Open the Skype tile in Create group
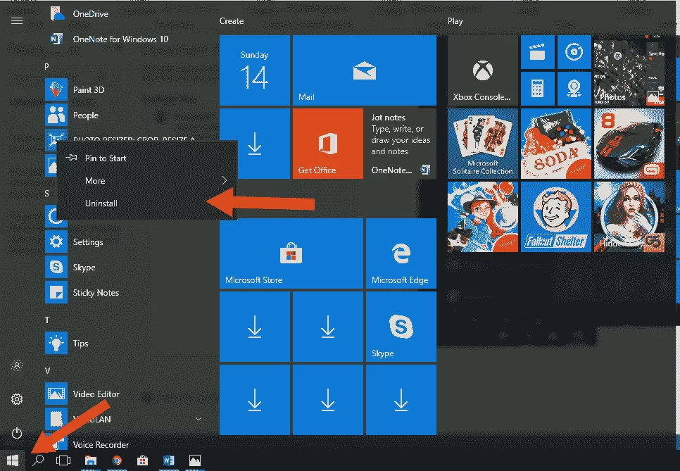Viewport: 680px width, 471px height. pyautogui.click(x=401, y=327)
